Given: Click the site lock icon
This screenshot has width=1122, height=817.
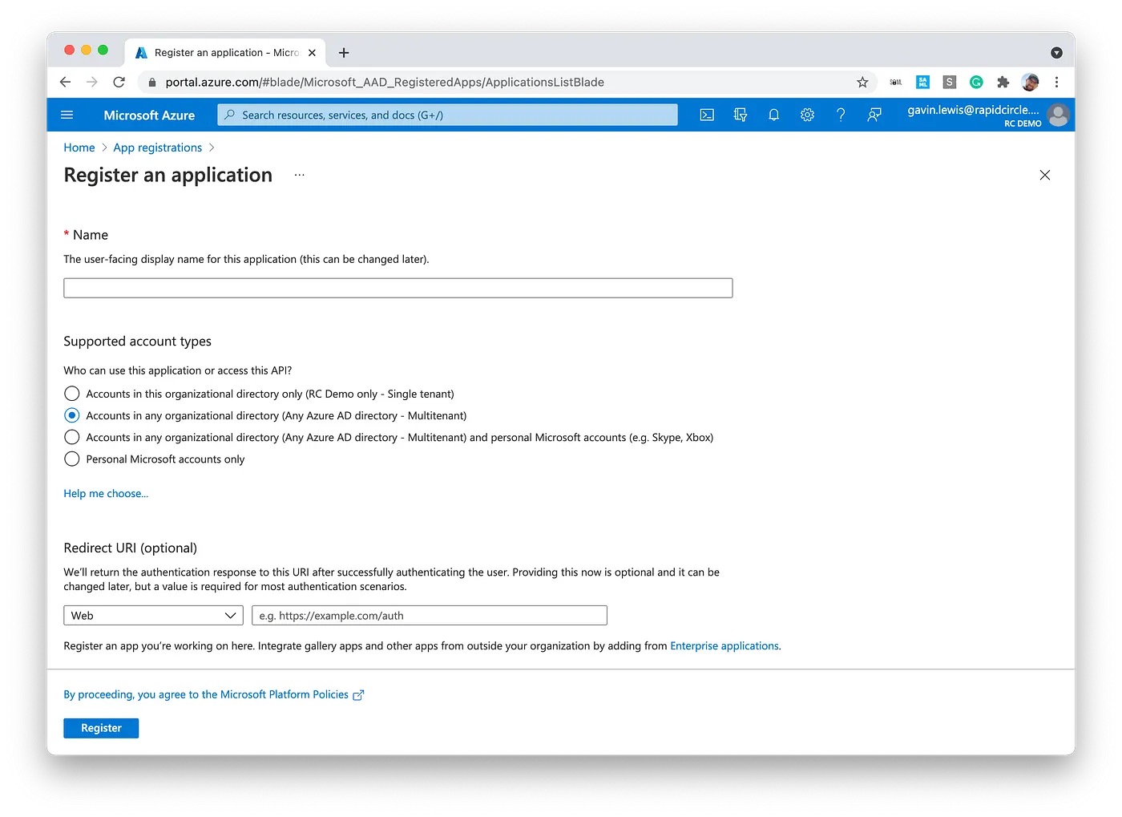Looking at the screenshot, I should (151, 82).
